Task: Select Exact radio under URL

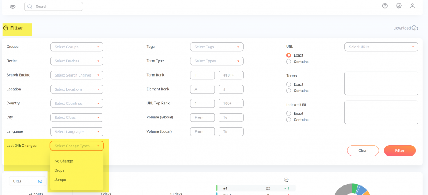Action: click(x=288, y=55)
